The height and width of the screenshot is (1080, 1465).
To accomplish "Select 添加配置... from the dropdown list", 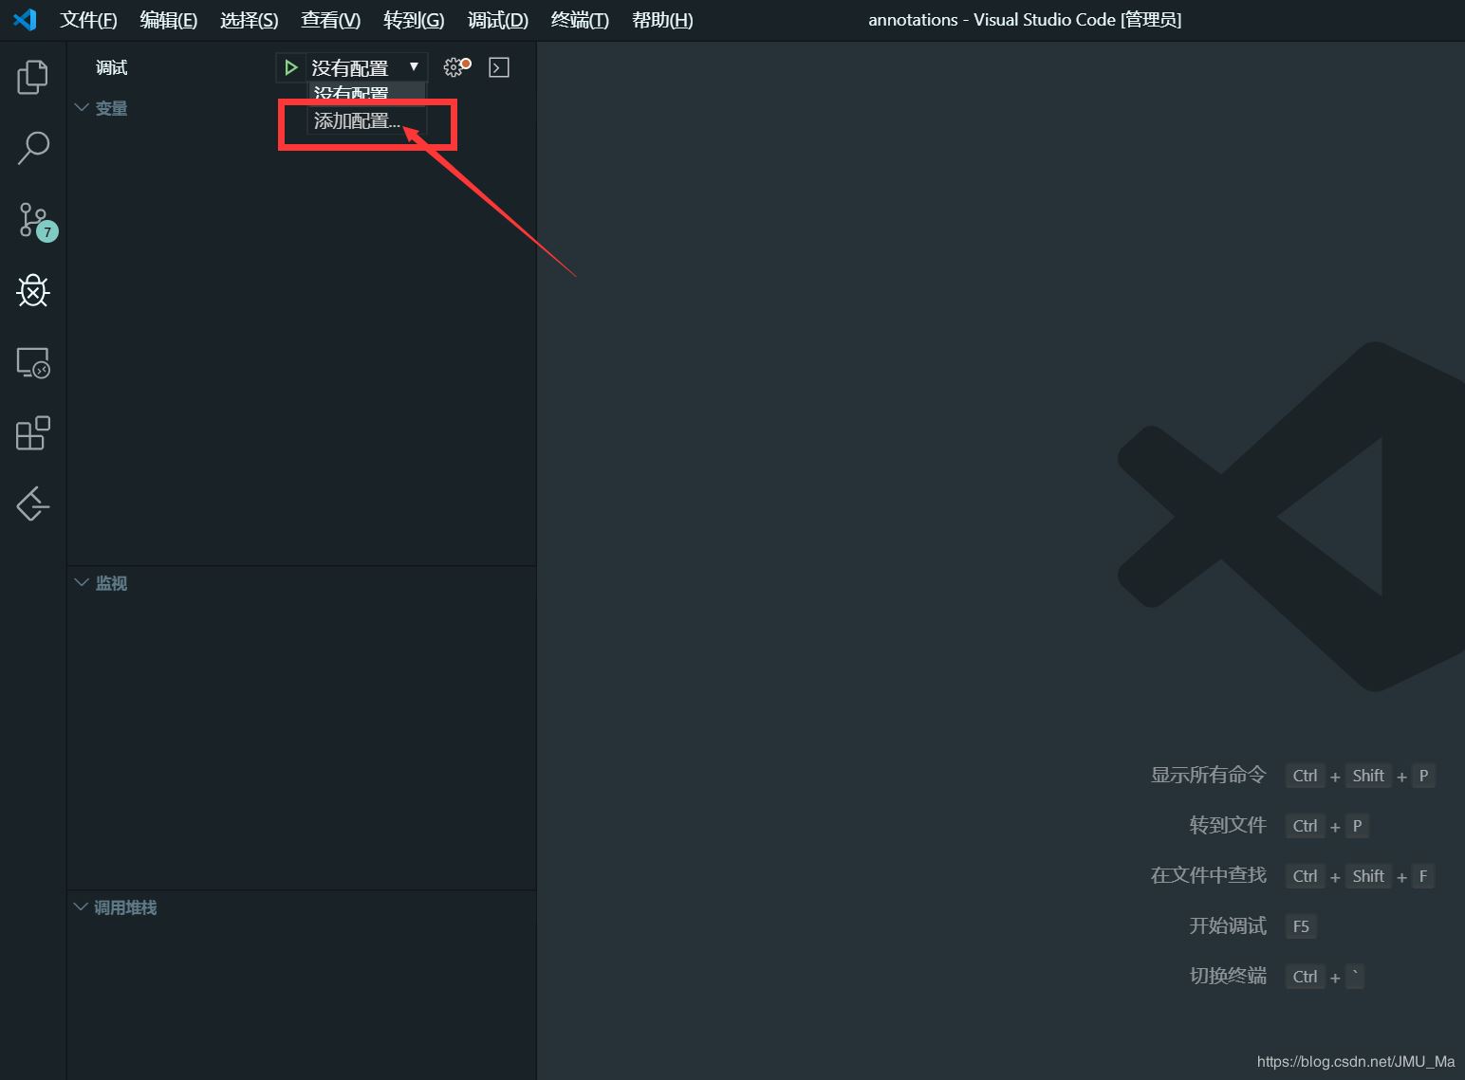I will [x=366, y=121].
